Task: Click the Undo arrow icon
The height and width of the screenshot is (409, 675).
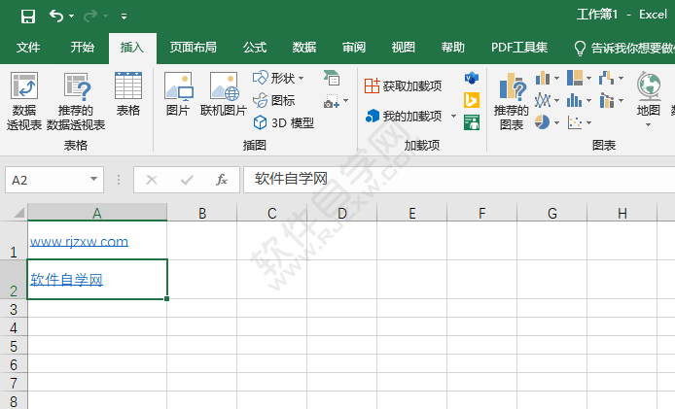Action: coord(56,16)
